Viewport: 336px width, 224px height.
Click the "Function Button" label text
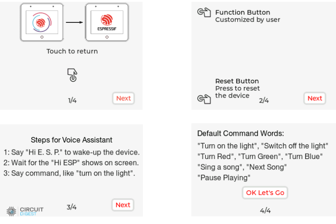[x=242, y=13]
